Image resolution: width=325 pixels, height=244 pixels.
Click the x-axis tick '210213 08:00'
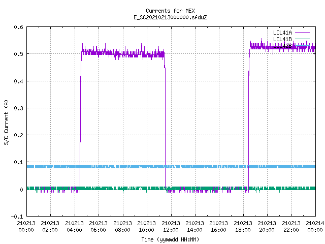pyautogui.click(x=122, y=227)
